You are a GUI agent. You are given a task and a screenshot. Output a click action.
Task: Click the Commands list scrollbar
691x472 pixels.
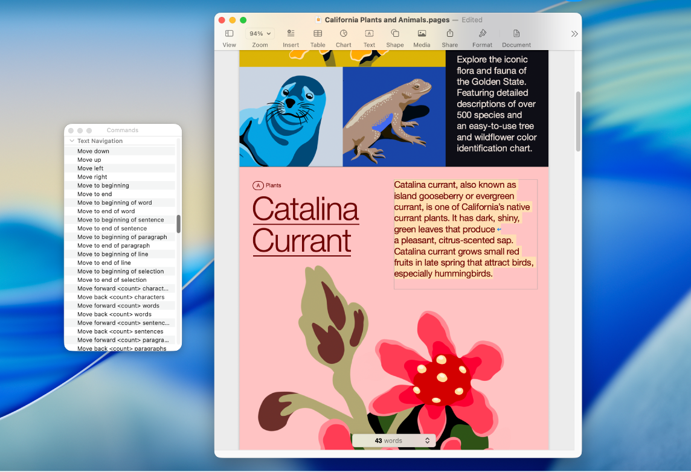[178, 224]
